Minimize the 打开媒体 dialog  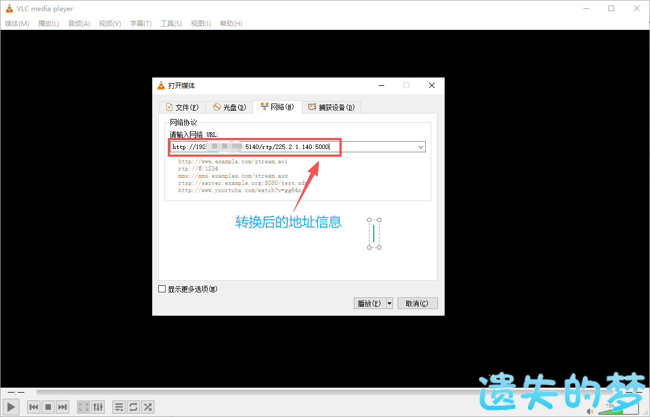381,85
